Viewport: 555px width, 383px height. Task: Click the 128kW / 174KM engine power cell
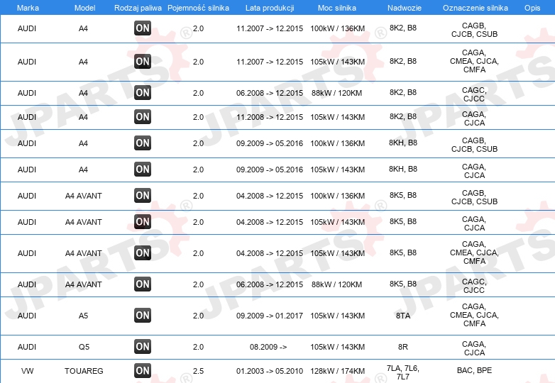(x=337, y=371)
